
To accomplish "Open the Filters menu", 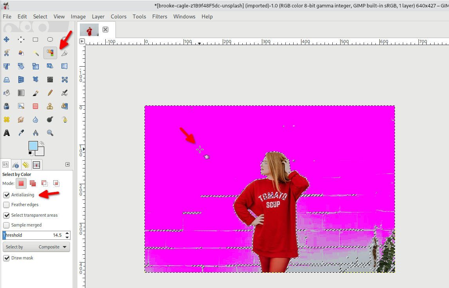I will point(159,16).
